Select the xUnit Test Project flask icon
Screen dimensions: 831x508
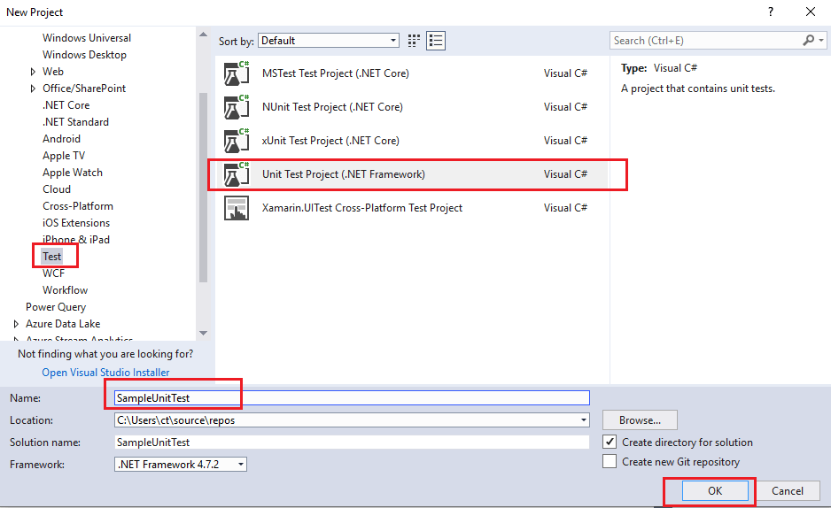[x=237, y=141]
